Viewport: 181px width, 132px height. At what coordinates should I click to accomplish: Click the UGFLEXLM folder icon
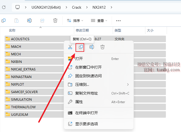click(8, 114)
